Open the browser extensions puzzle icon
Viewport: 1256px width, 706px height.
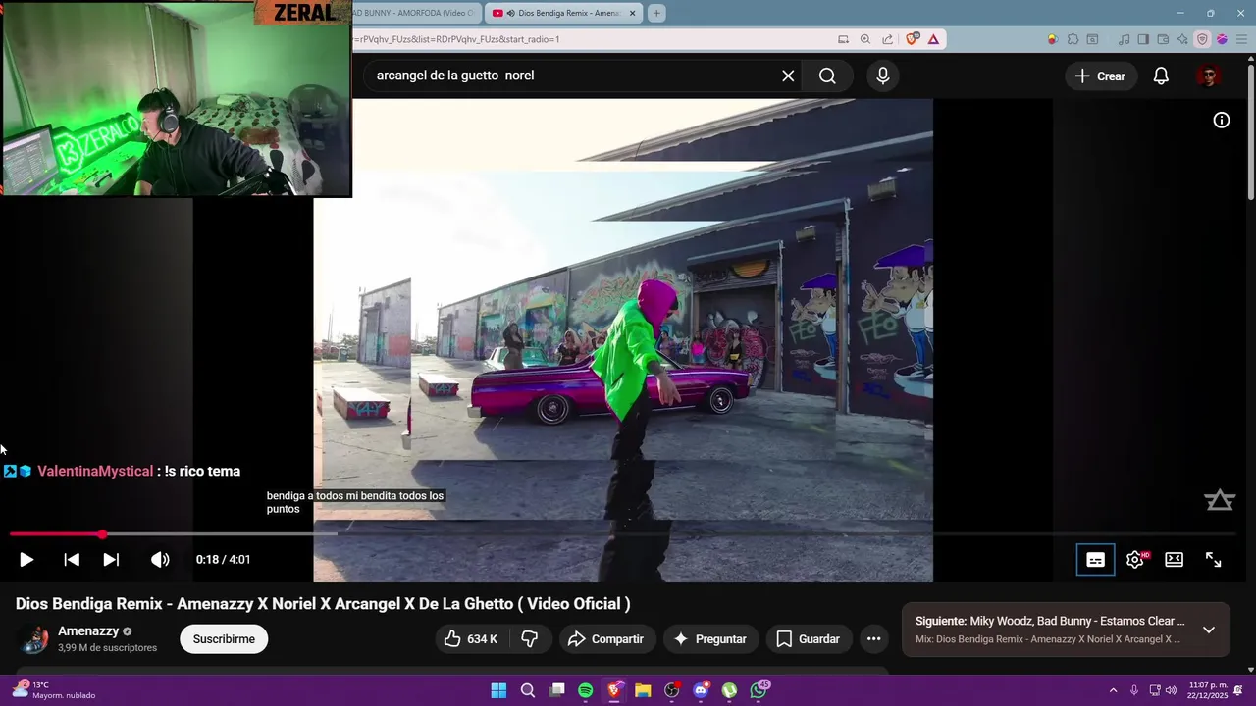[x=1073, y=39]
